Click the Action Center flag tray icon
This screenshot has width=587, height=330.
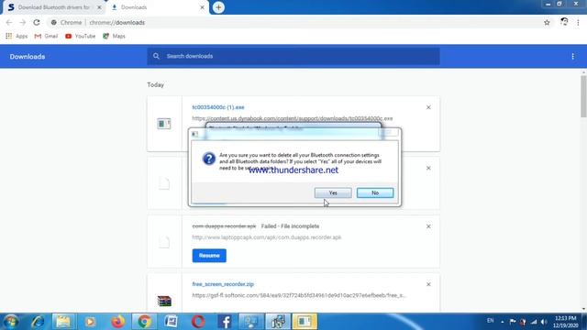[513, 322]
